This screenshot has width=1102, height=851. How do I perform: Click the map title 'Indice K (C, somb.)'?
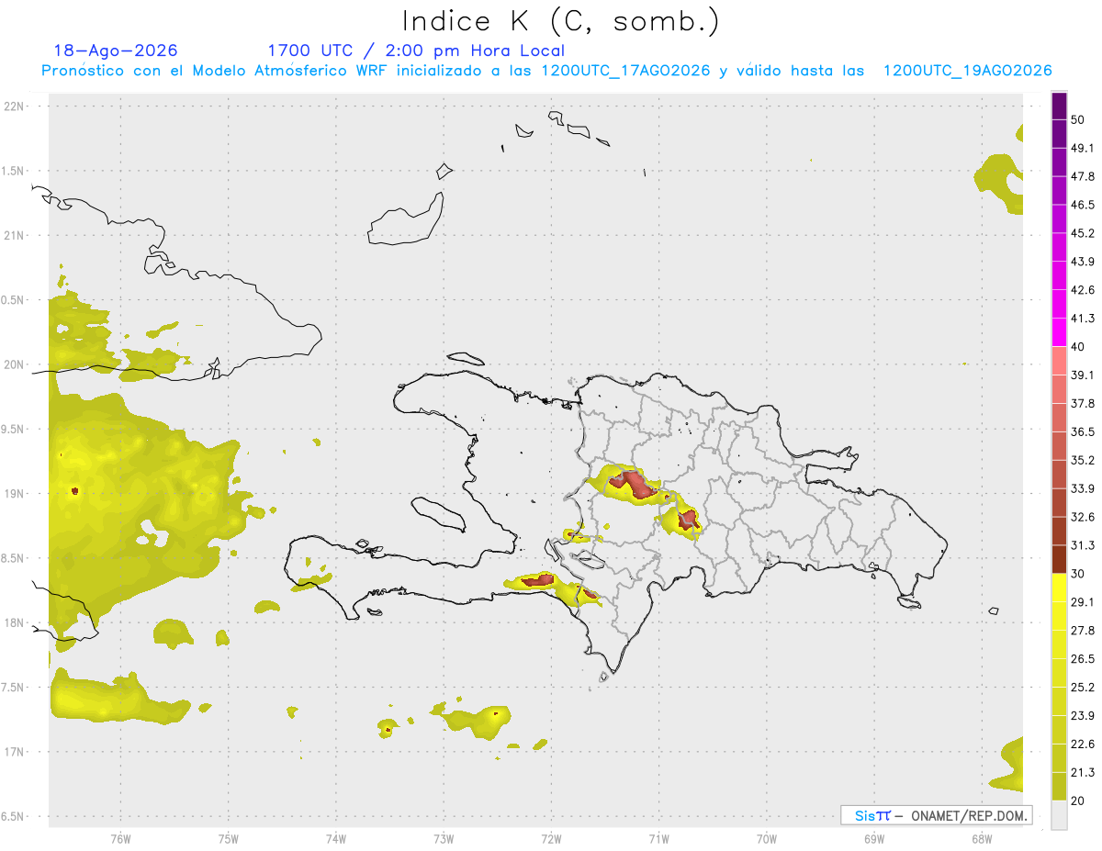point(560,21)
